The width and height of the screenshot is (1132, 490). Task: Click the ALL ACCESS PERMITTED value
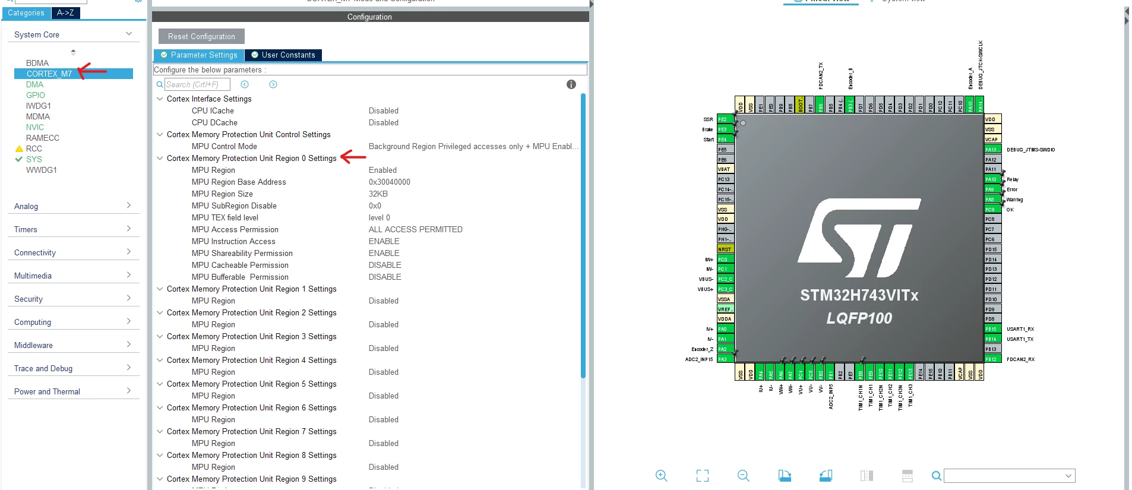point(416,229)
